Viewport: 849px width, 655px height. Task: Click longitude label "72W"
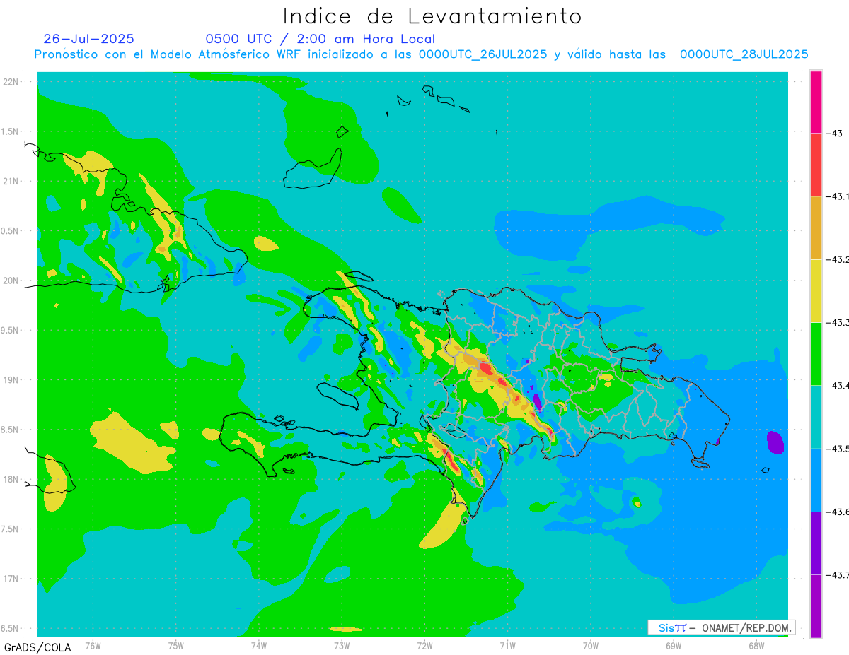pyautogui.click(x=425, y=645)
